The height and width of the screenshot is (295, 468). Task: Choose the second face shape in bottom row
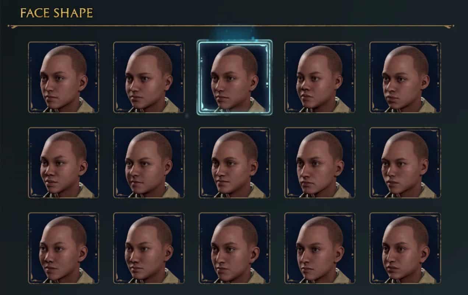click(x=149, y=248)
